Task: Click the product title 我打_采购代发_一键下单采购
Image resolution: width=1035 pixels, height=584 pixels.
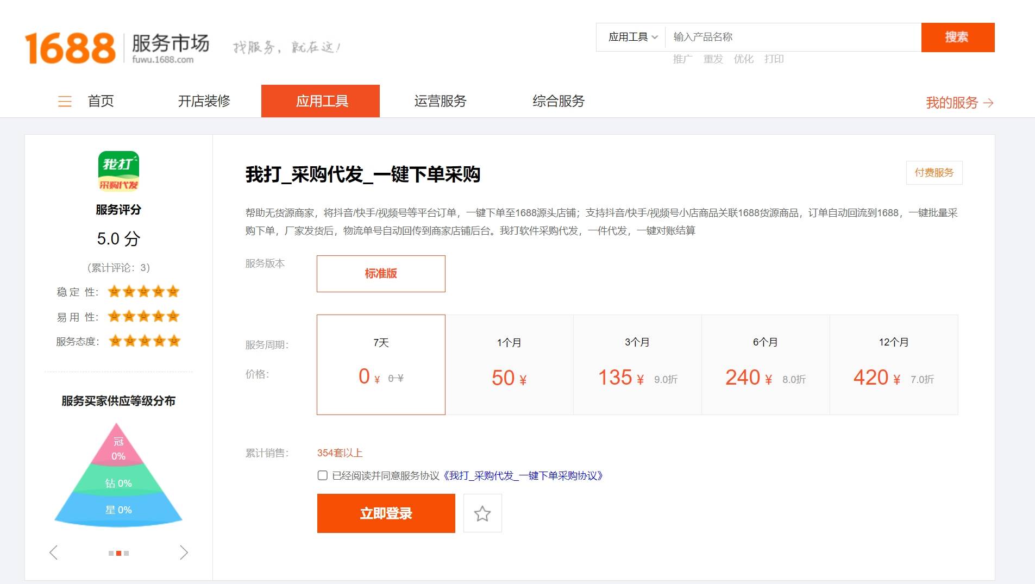Action: click(x=363, y=174)
